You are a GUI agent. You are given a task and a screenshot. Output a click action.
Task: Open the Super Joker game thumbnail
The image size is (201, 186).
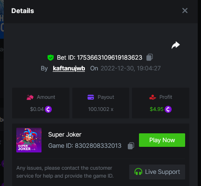(29, 140)
